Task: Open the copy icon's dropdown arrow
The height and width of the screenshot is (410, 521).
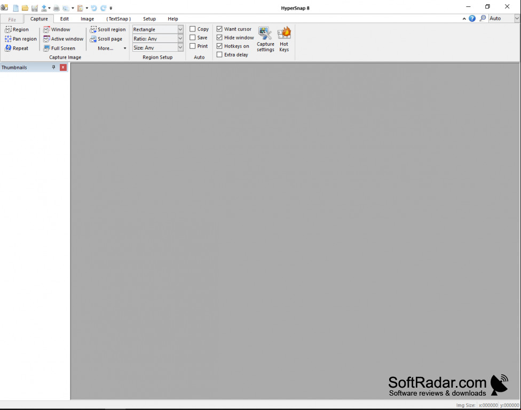Action: 73,8
